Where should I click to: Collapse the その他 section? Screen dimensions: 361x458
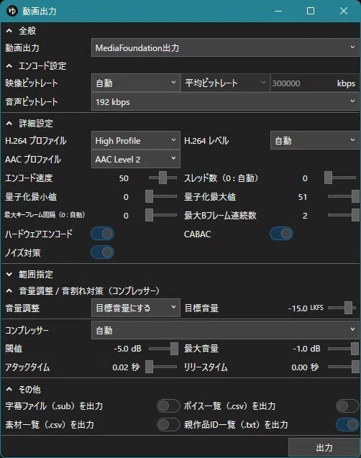point(9,390)
